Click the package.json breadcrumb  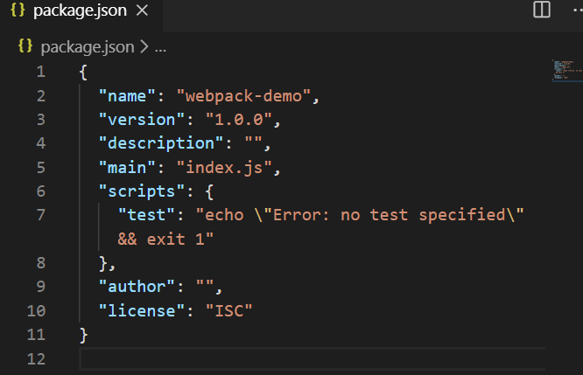click(x=87, y=47)
